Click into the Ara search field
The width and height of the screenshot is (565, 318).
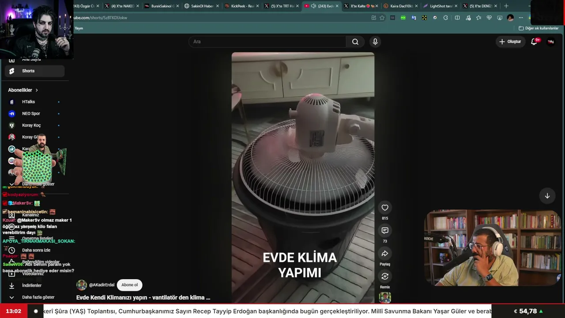[x=267, y=42]
